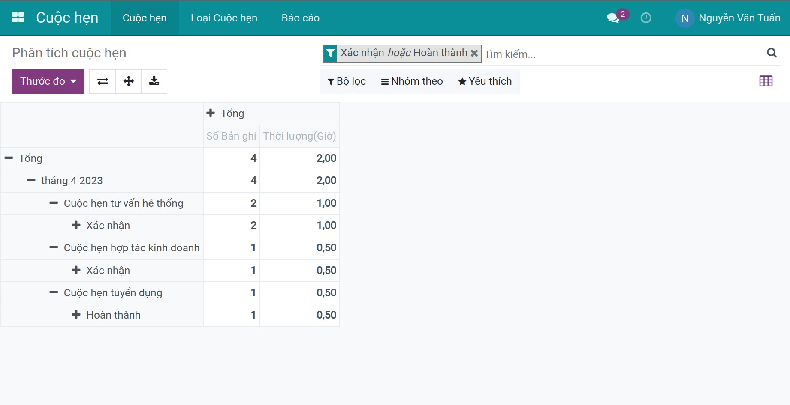
Task: Sort by Thời lượng(Giờ) column header
Action: (x=299, y=136)
